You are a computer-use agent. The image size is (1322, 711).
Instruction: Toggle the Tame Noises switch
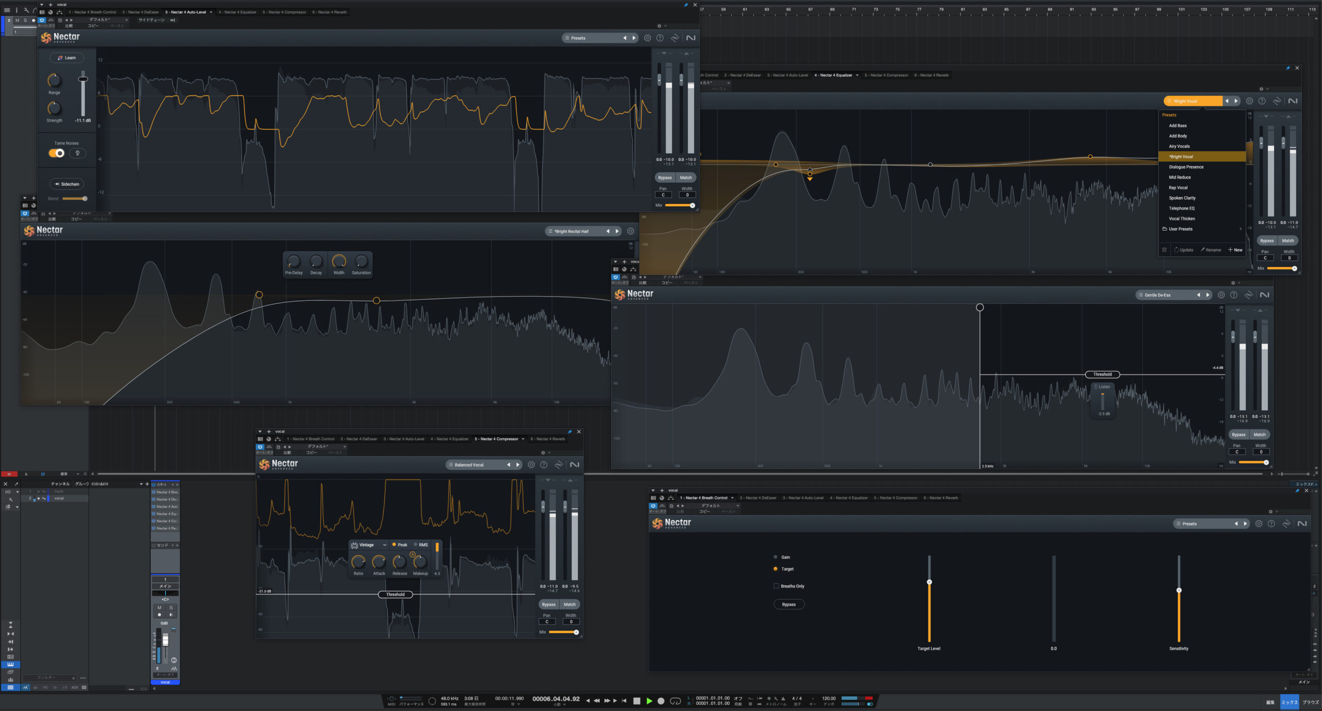point(56,153)
